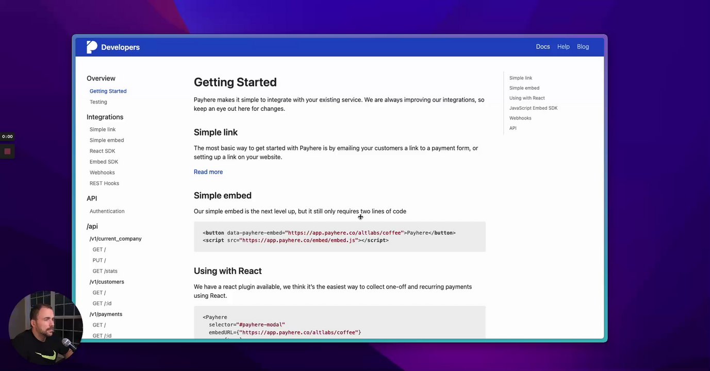Open PUT / endpoint entry
710x371 pixels.
tap(99, 260)
